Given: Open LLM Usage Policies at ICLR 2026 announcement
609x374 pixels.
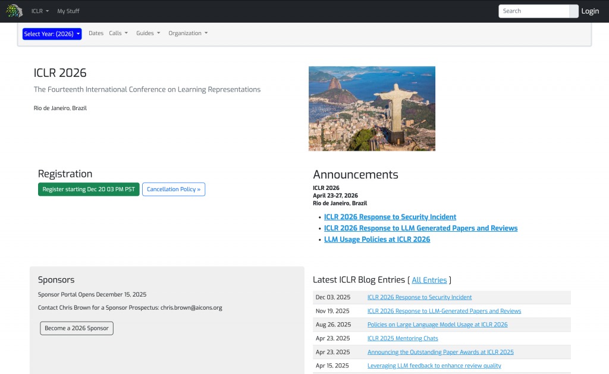Looking at the screenshot, I should point(377,239).
